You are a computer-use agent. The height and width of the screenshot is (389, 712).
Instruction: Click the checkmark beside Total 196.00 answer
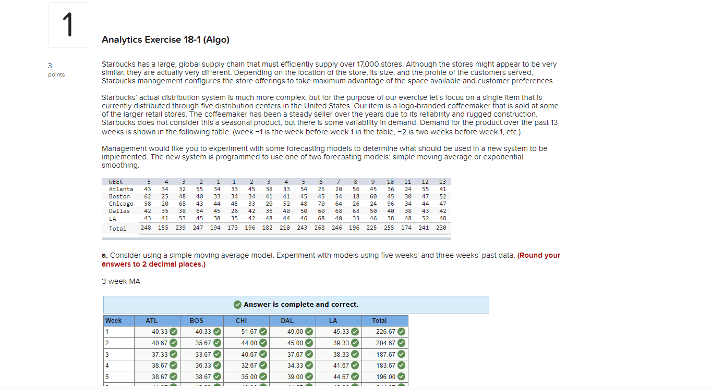(x=401, y=377)
